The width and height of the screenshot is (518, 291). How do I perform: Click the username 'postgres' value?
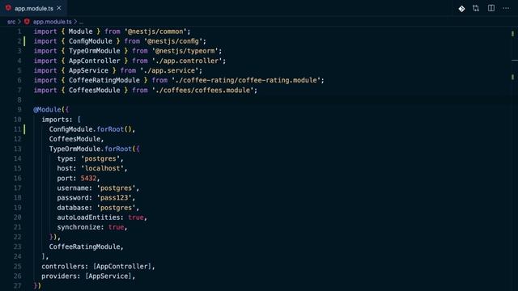[116, 188]
